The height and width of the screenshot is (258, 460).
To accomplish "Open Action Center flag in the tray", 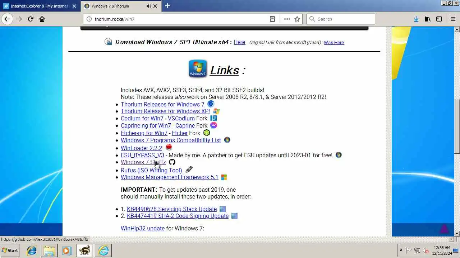I will [409, 250].
